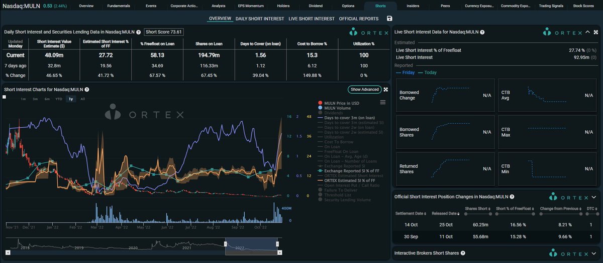Click the Short Score 73.61 badge
Image resolution: width=603 pixels, height=263 pixels.
(x=164, y=32)
